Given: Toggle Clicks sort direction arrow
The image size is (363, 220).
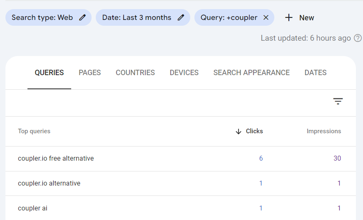Looking at the screenshot, I should point(239,131).
